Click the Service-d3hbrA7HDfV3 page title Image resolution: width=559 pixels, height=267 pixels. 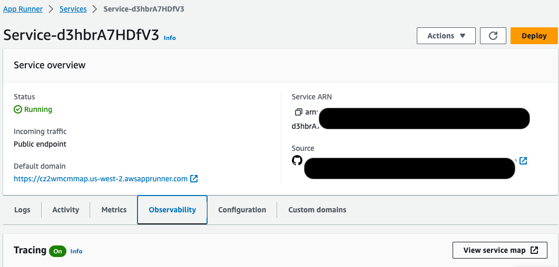(81, 35)
